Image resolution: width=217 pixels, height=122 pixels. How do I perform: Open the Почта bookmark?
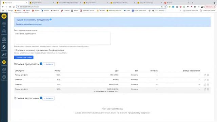coord(18,11)
